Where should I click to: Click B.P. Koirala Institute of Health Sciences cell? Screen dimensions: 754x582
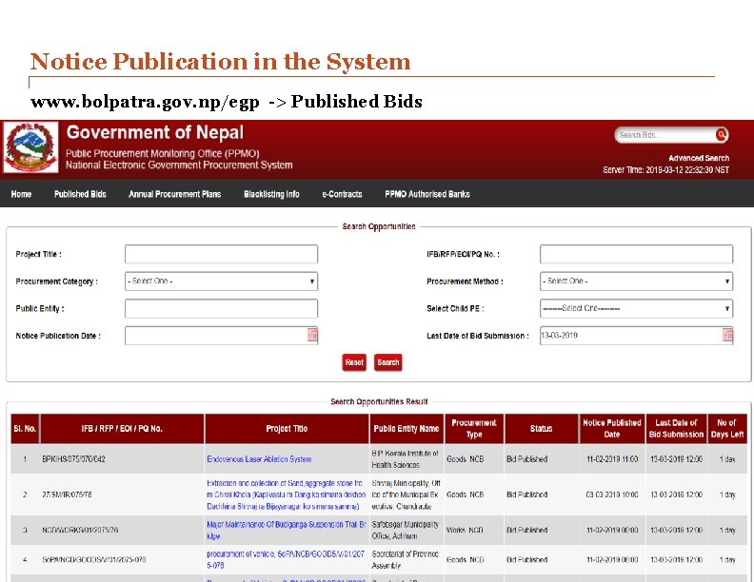coord(405,459)
